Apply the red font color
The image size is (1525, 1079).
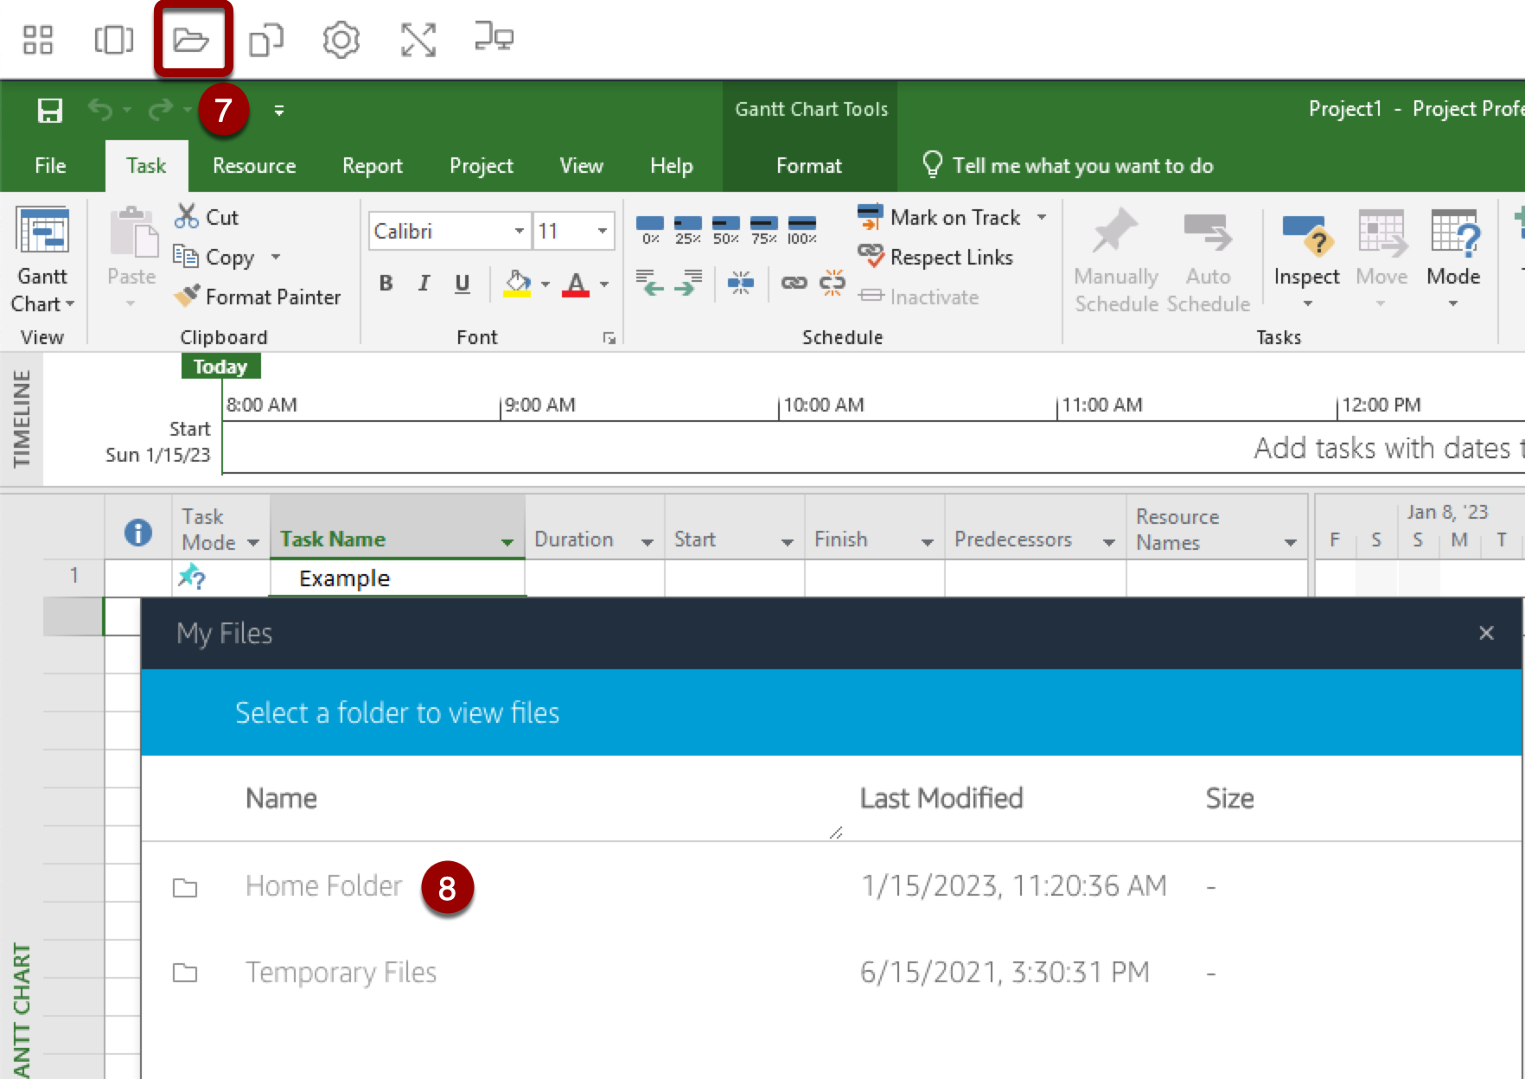pyautogui.click(x=576, y=284)
